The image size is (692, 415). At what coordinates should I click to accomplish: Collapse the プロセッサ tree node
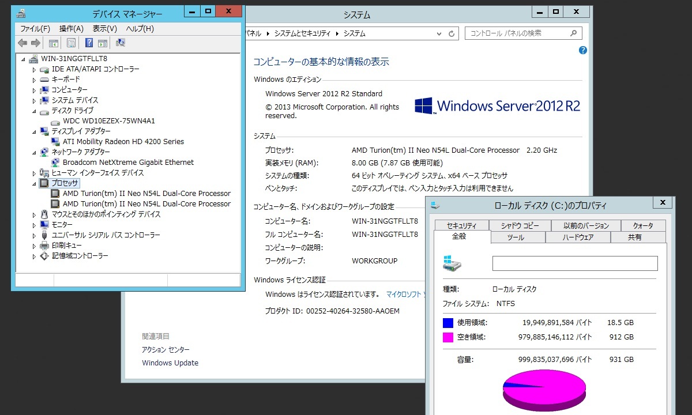(34, 183)
